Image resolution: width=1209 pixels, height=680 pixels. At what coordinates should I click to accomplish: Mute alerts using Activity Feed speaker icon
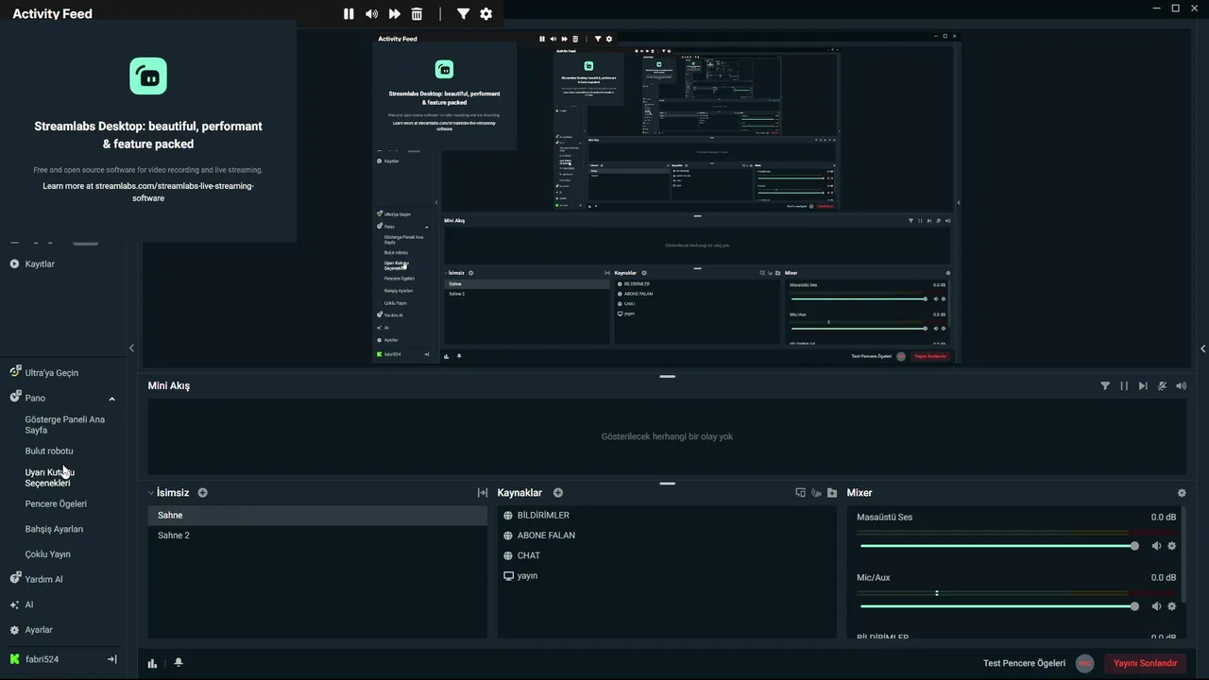[371, 14]
